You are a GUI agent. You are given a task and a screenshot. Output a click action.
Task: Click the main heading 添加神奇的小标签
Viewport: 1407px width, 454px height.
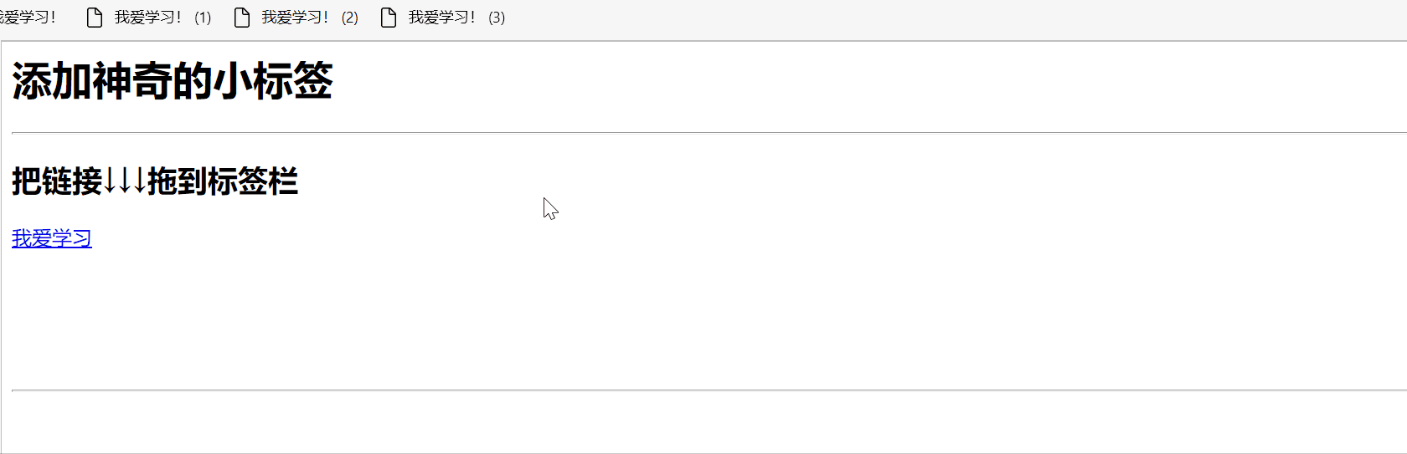pyautogui.click(x=172, y=81)
